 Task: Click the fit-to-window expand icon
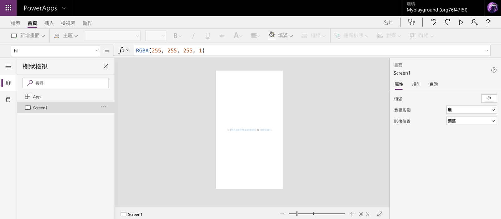(380, 214)
